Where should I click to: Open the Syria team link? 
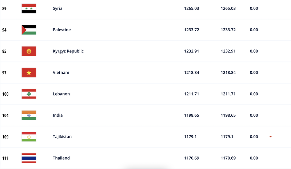[x=57, y=8]
